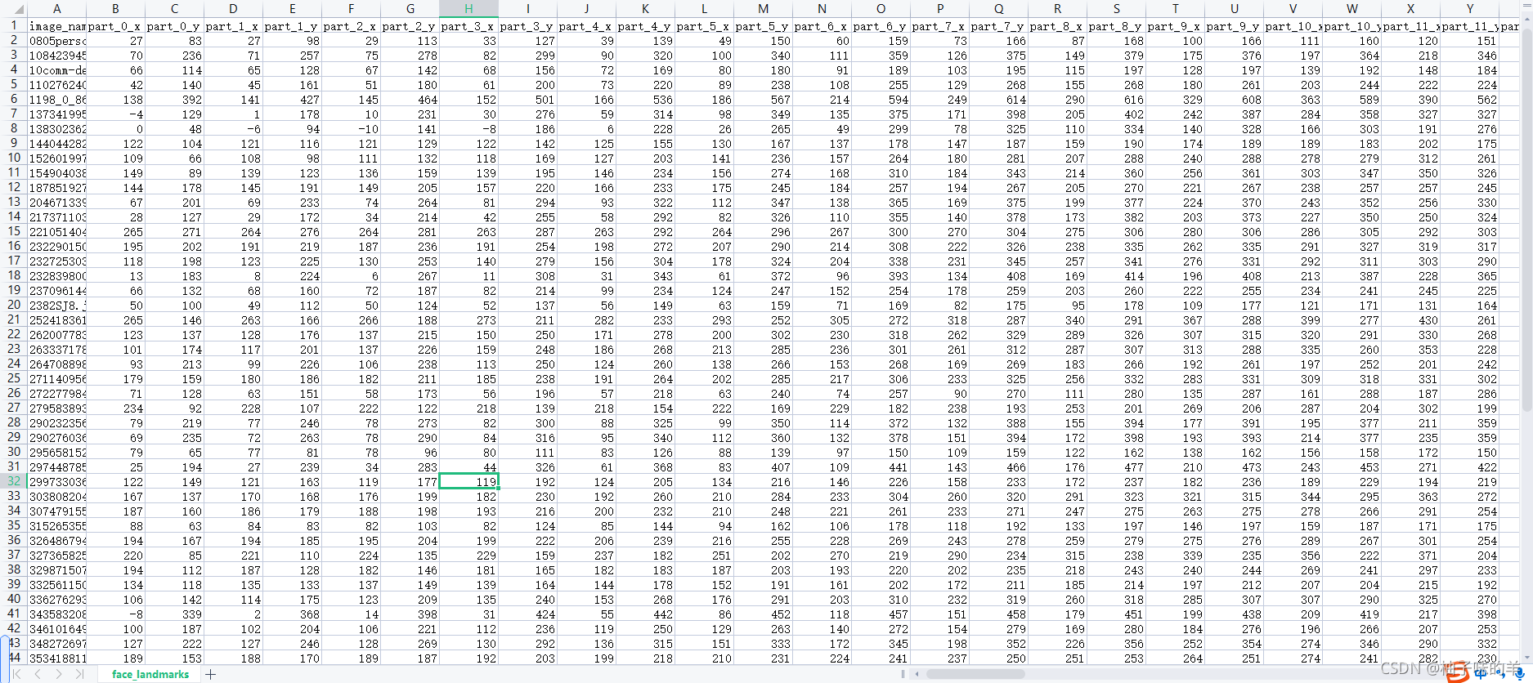Select column H header
1533x683 pixels.
[x=468, y=8]
